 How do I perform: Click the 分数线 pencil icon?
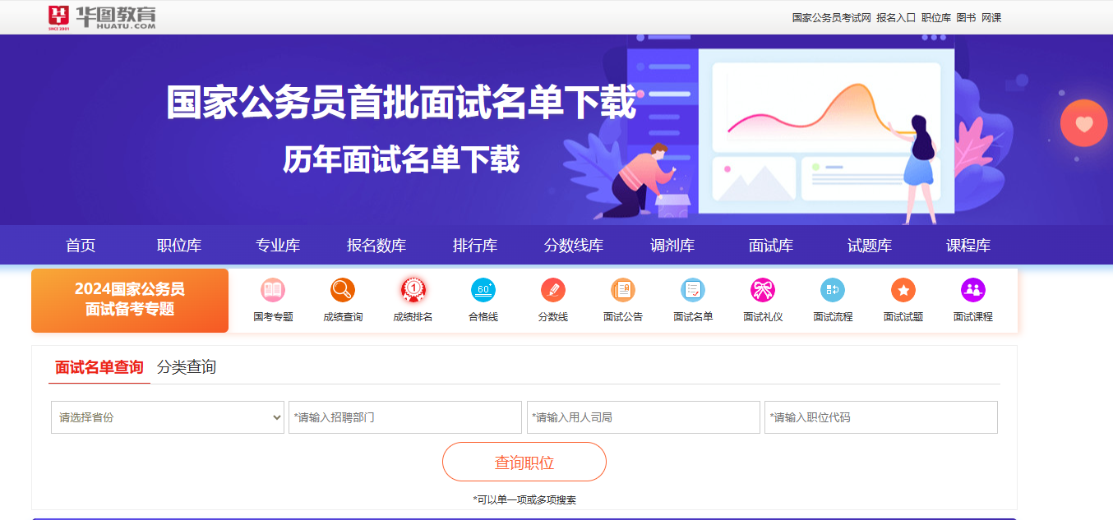pyautogui.click(x=553, y=290)
